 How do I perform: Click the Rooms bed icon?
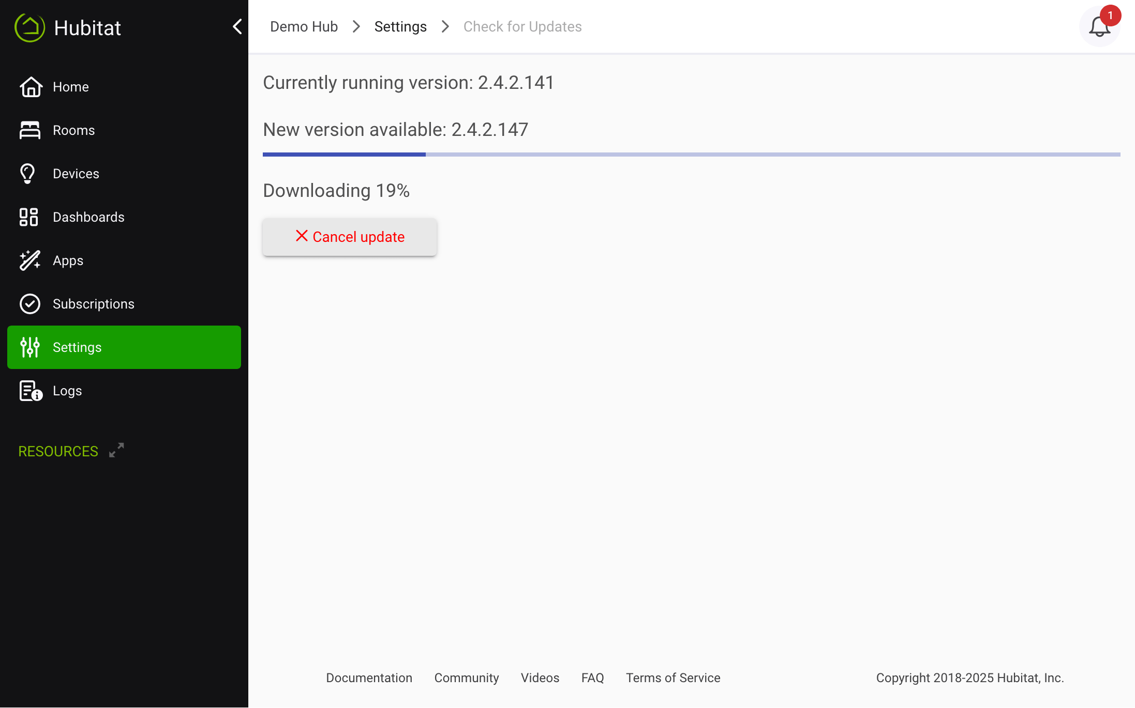(x=30, y=130)
